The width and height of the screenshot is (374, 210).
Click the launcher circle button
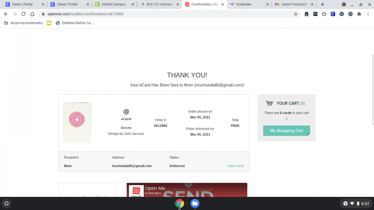(7, 204)
